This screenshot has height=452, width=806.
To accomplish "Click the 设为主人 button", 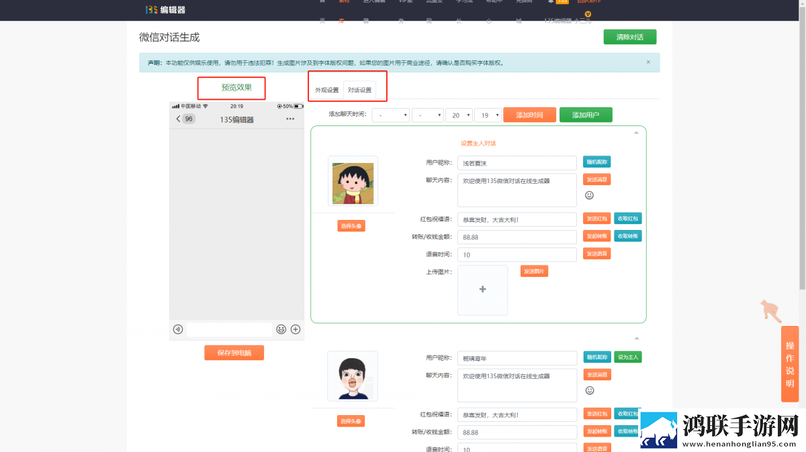I will click(x=627, y=357).
